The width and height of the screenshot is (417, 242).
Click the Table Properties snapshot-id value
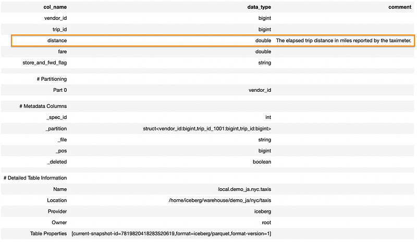pyautogui.click(x=171, y=233)
